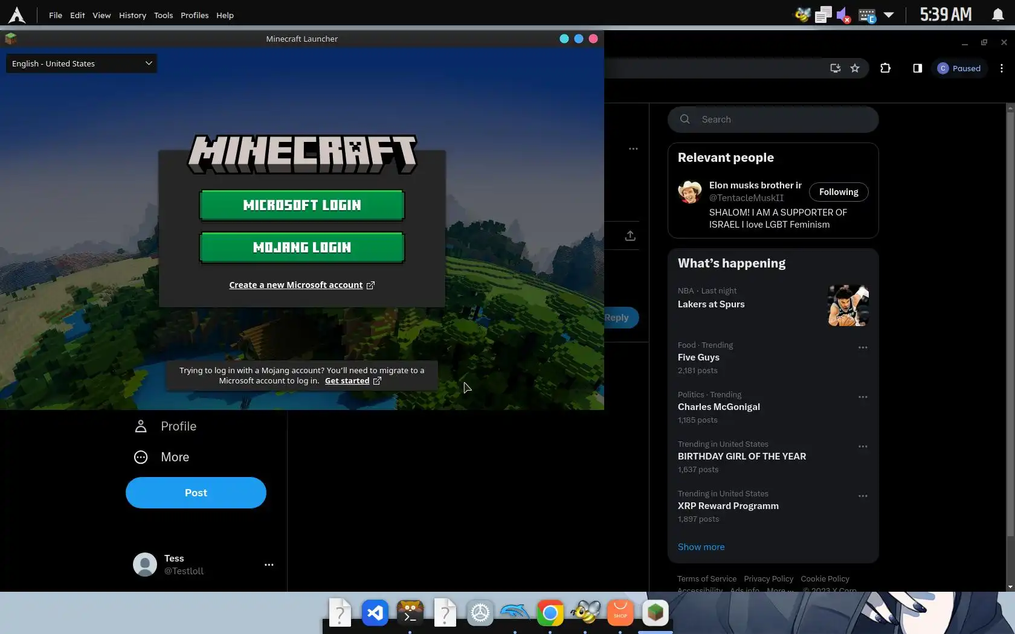Open the clipboard documents tray icon

(x=823, y=15)
